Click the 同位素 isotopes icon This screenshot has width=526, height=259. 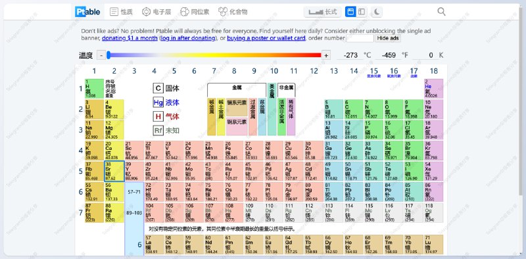[185, 12]
